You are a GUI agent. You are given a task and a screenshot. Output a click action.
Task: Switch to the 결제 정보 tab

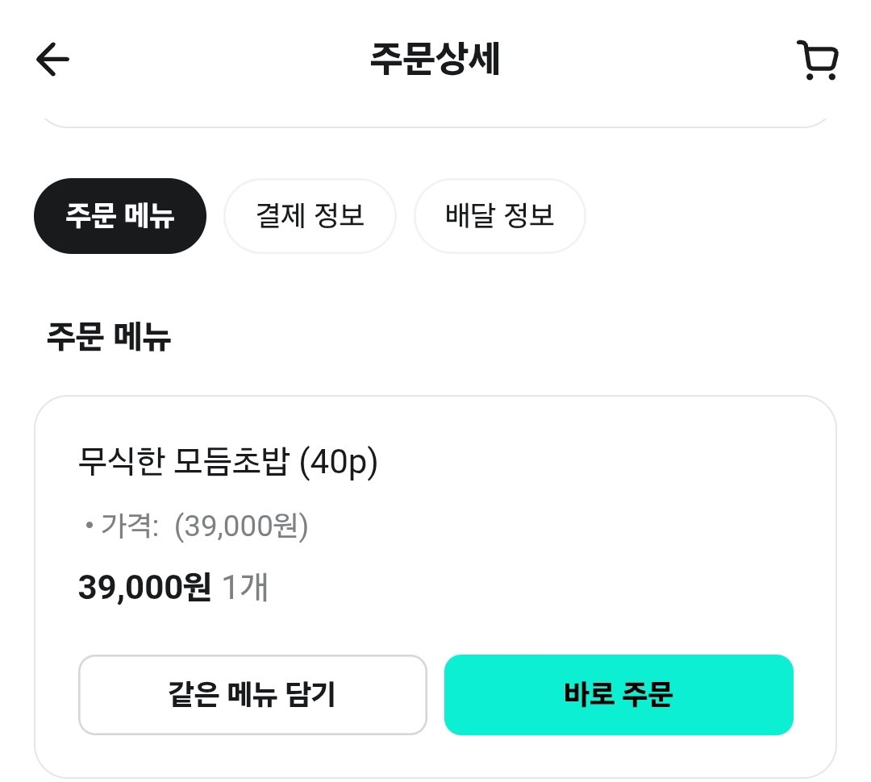point(310,216)
